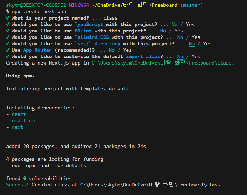The height and width of the screenshot is (195, 247).
Task: Click the underlined 'No' on TypeScript line
Action: (x=175, y=25)
